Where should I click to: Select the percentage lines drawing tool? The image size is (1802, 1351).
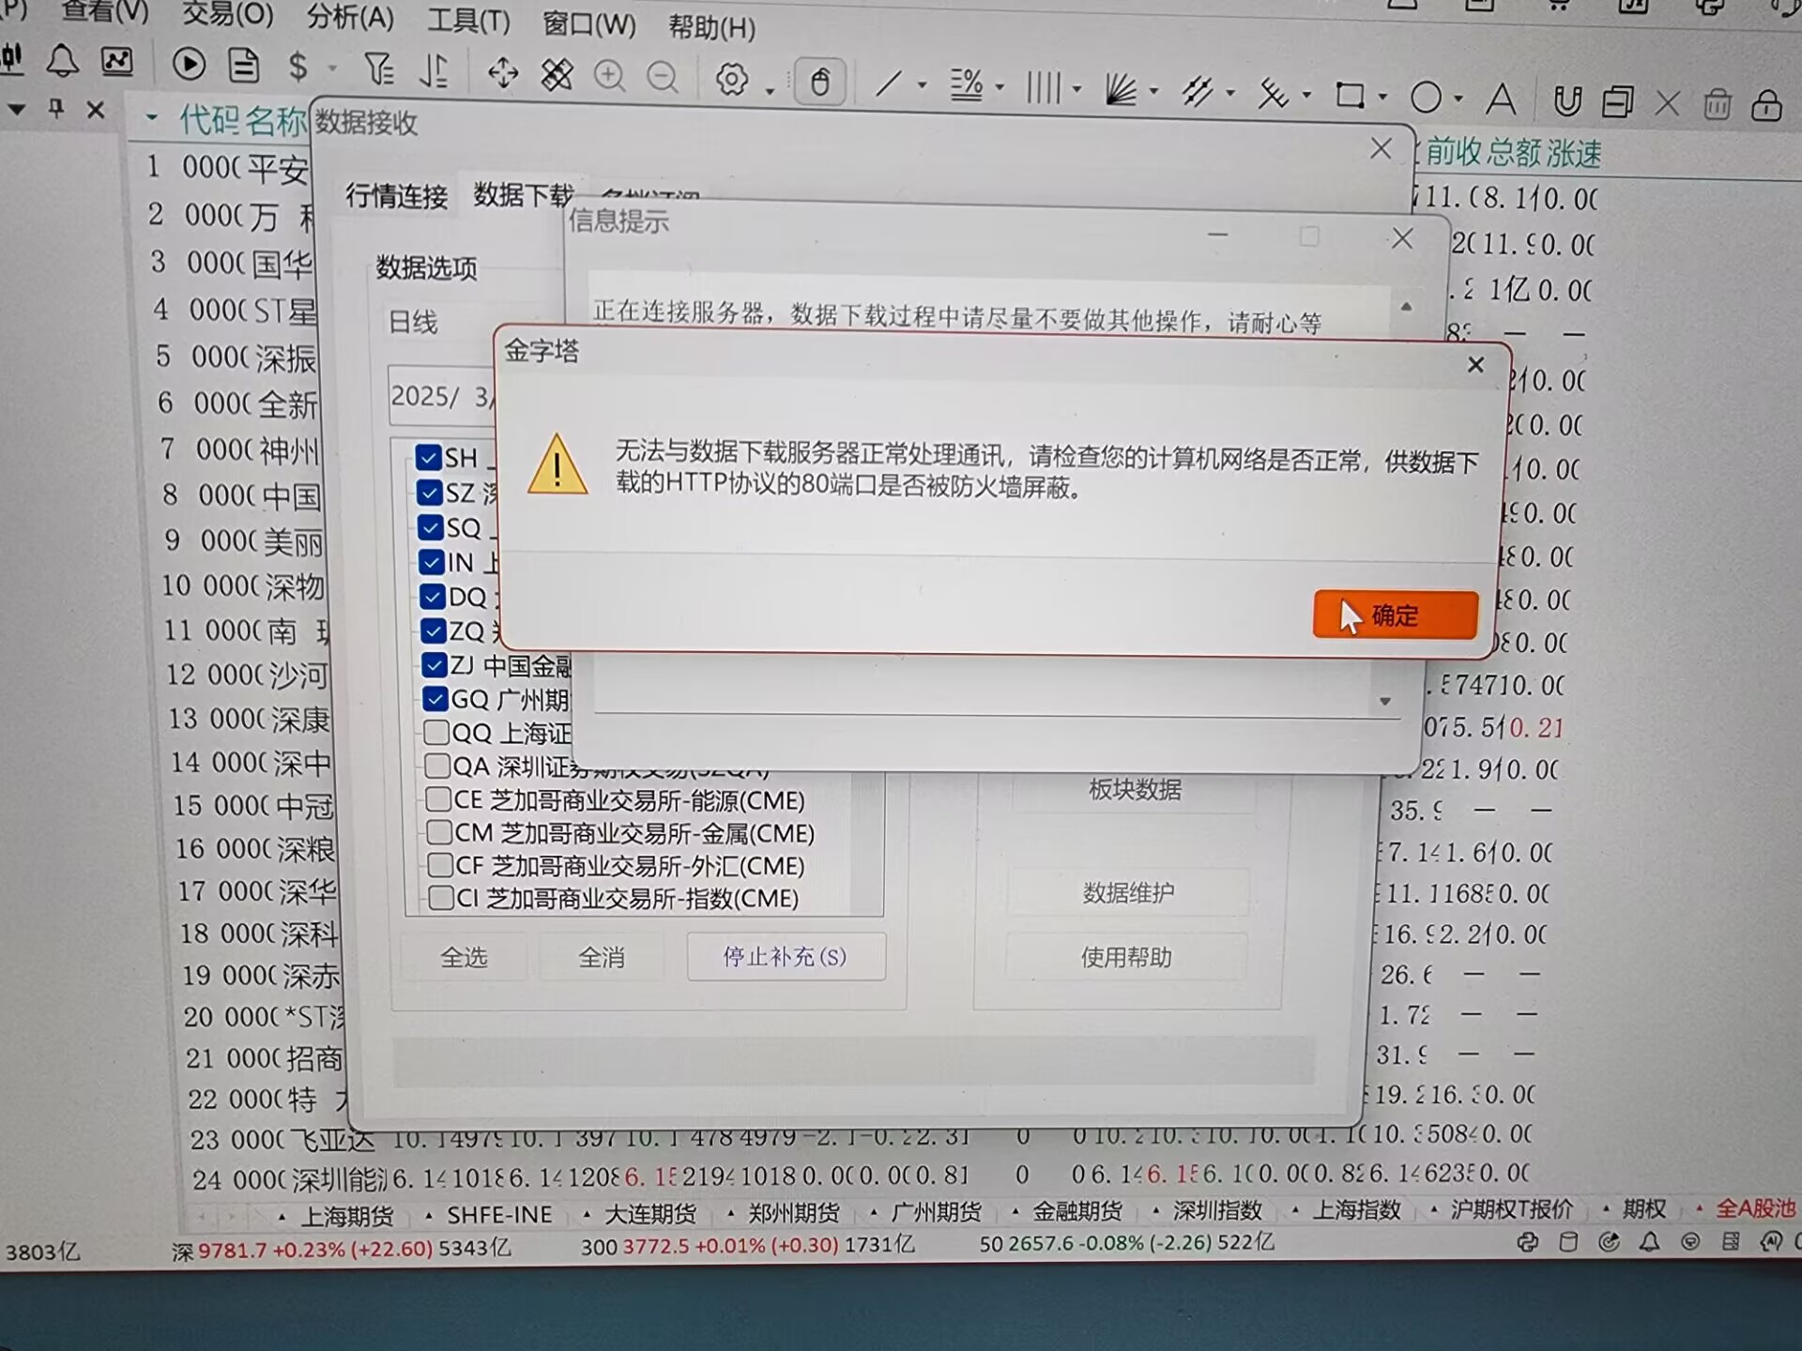(x=966, y=85)
